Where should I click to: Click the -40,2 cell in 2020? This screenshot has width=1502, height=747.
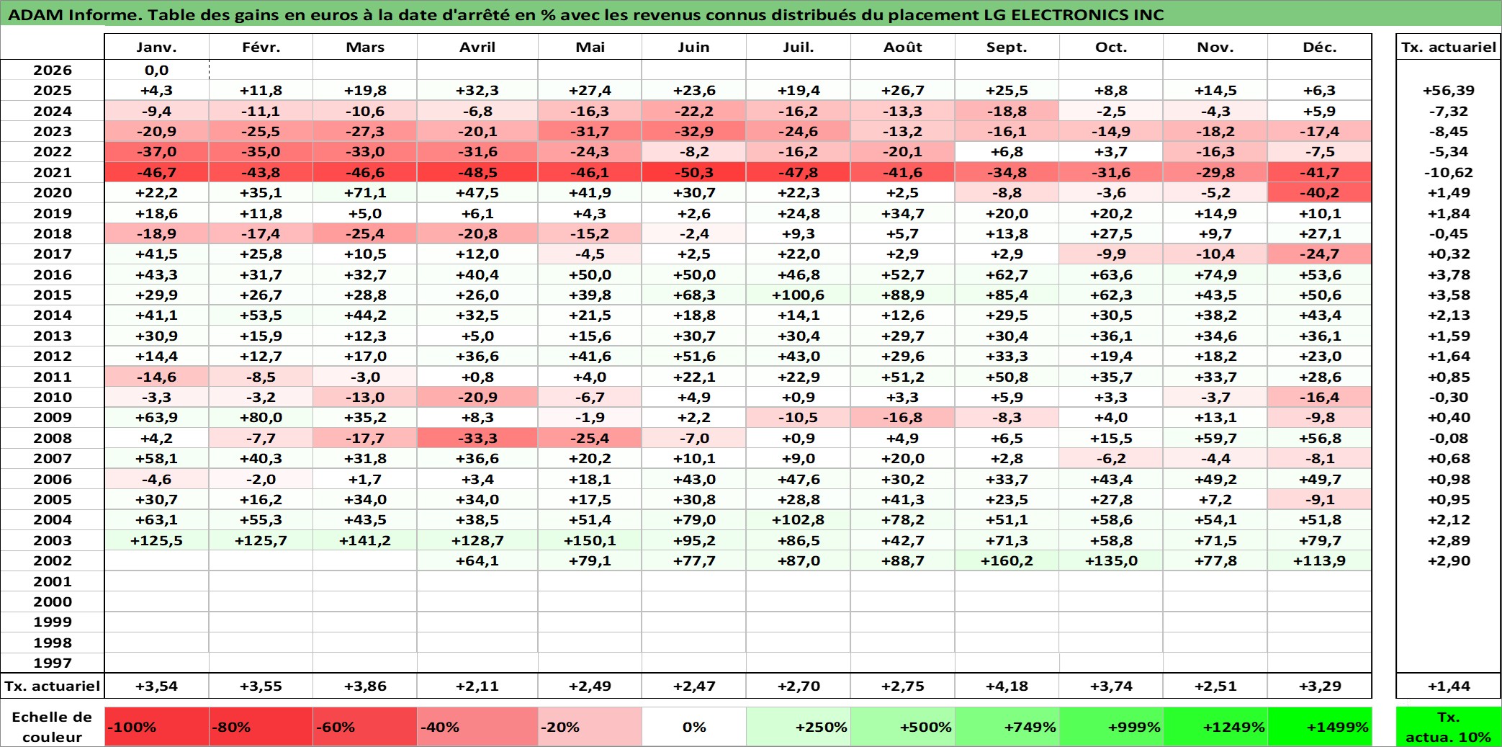coord(1320,192)
